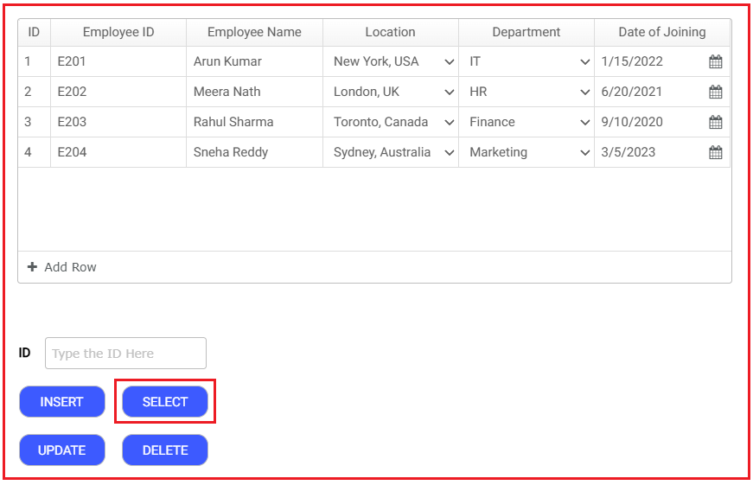The height and width of the screenshot is (485, 753).
Task: Click the plus icon beside Add Row
Action: [32, 266]
